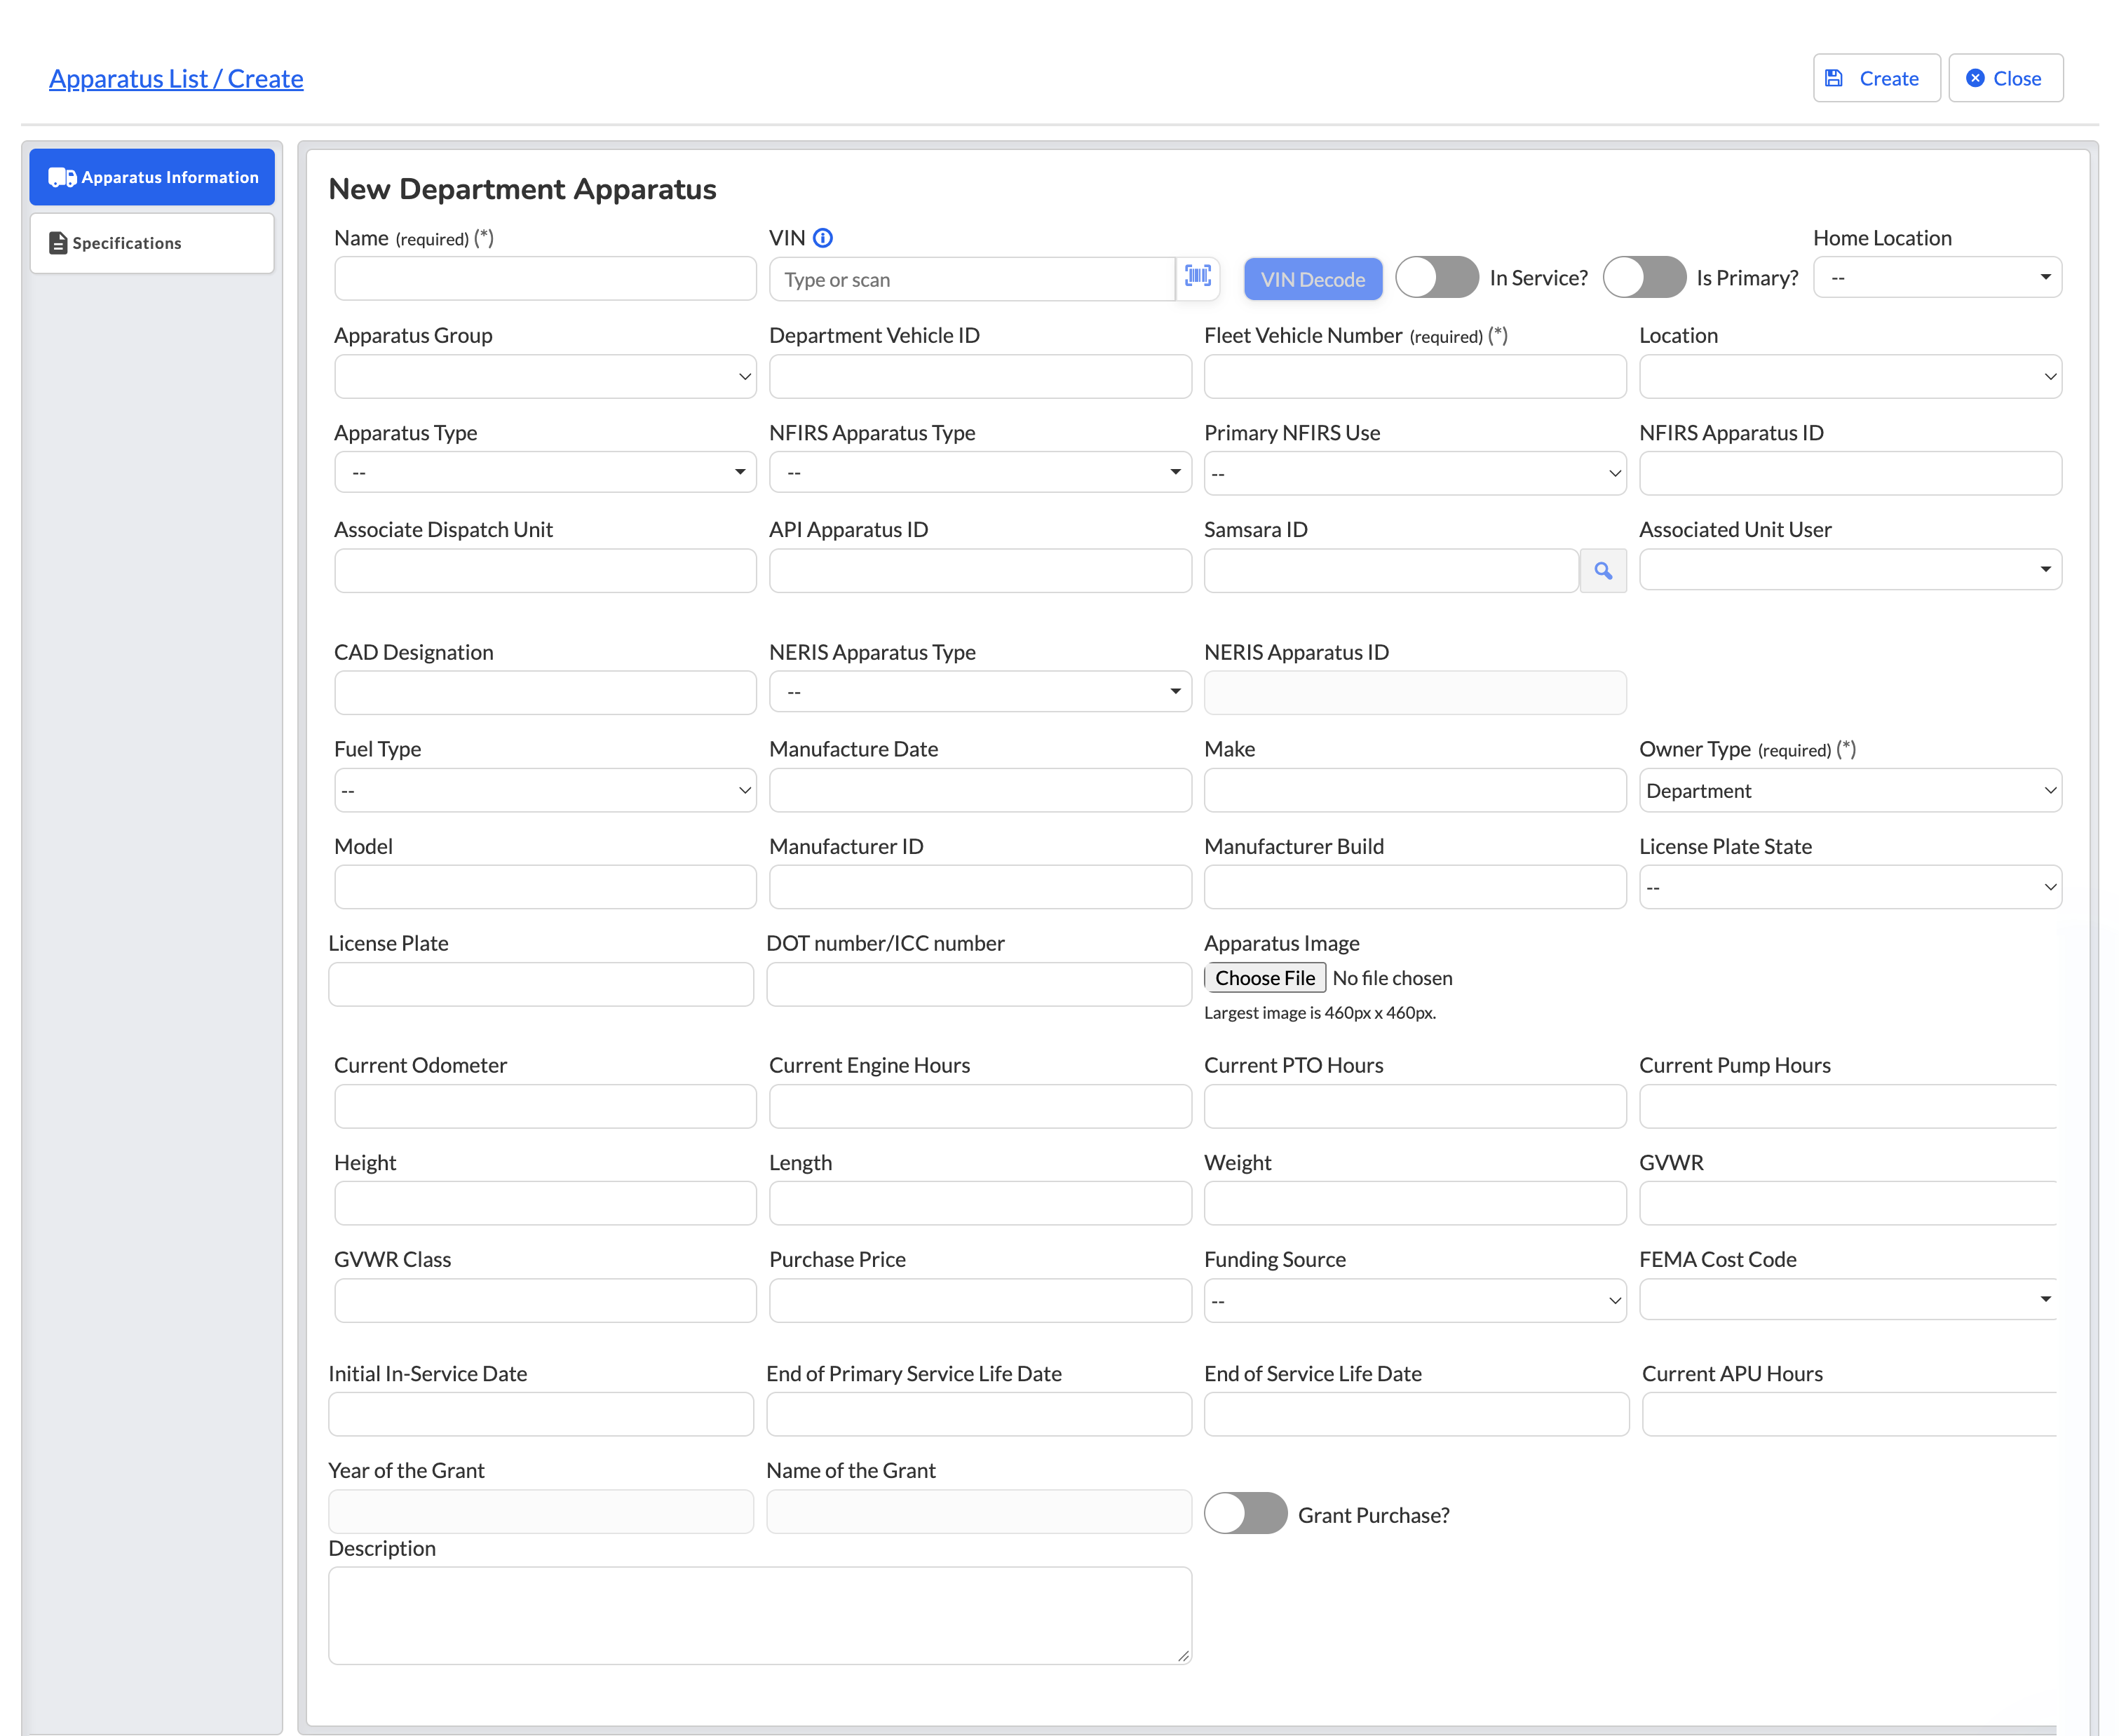Screen dimensions: 2119x1736
Task: Open the NFIRS Apparatus Type dropdown
Action: point(979,471)
